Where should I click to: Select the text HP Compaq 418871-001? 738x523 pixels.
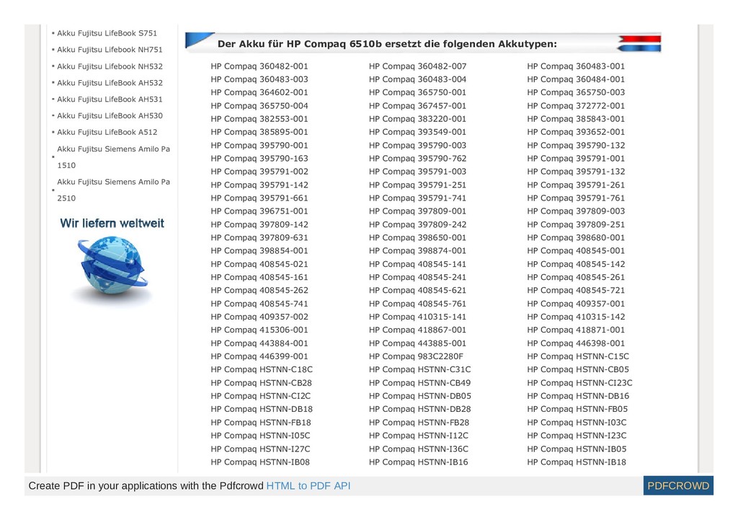coord(576,330)
